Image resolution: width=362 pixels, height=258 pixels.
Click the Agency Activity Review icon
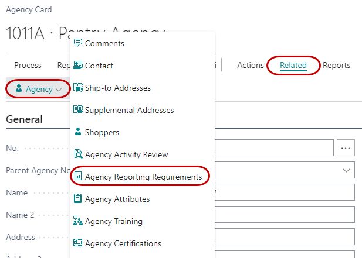coord(77,154)
